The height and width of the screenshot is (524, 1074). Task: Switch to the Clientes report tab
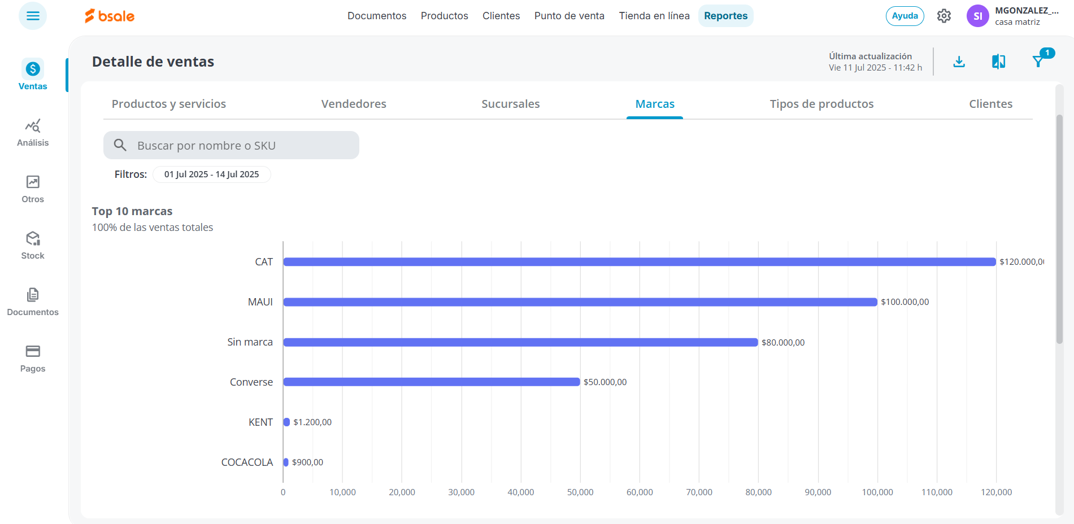pyautogui.click(x=991, y=104)
